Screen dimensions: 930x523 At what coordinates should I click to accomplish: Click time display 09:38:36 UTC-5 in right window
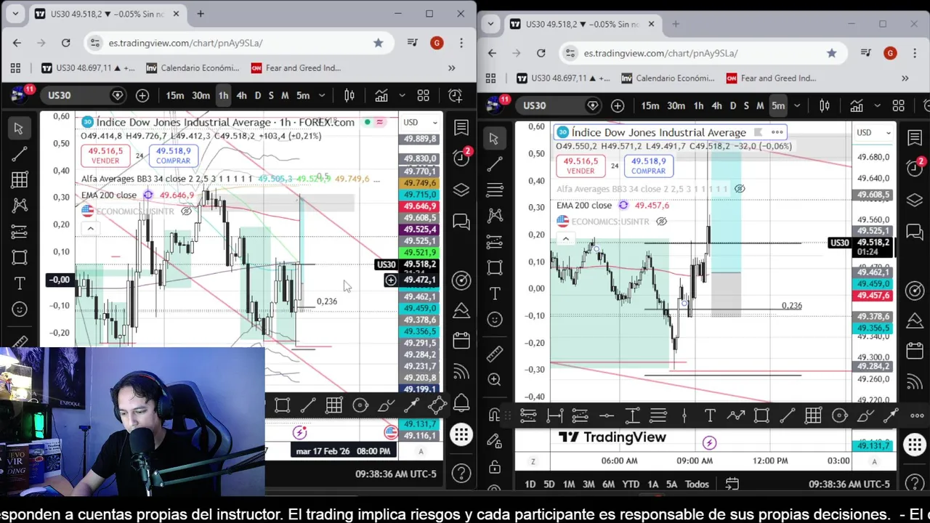849,484
